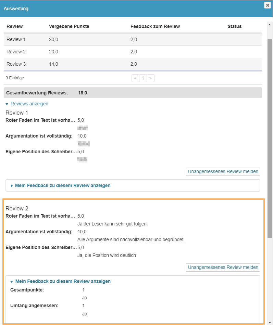This screenshot has height=325, width=273.
Task: Click the 'Gesamtbewertung Reviews' summary bar
Action: tap(133, 93)
